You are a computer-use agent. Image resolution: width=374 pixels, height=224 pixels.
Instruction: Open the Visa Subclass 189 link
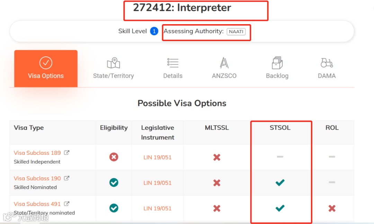(x=37, y=153)
